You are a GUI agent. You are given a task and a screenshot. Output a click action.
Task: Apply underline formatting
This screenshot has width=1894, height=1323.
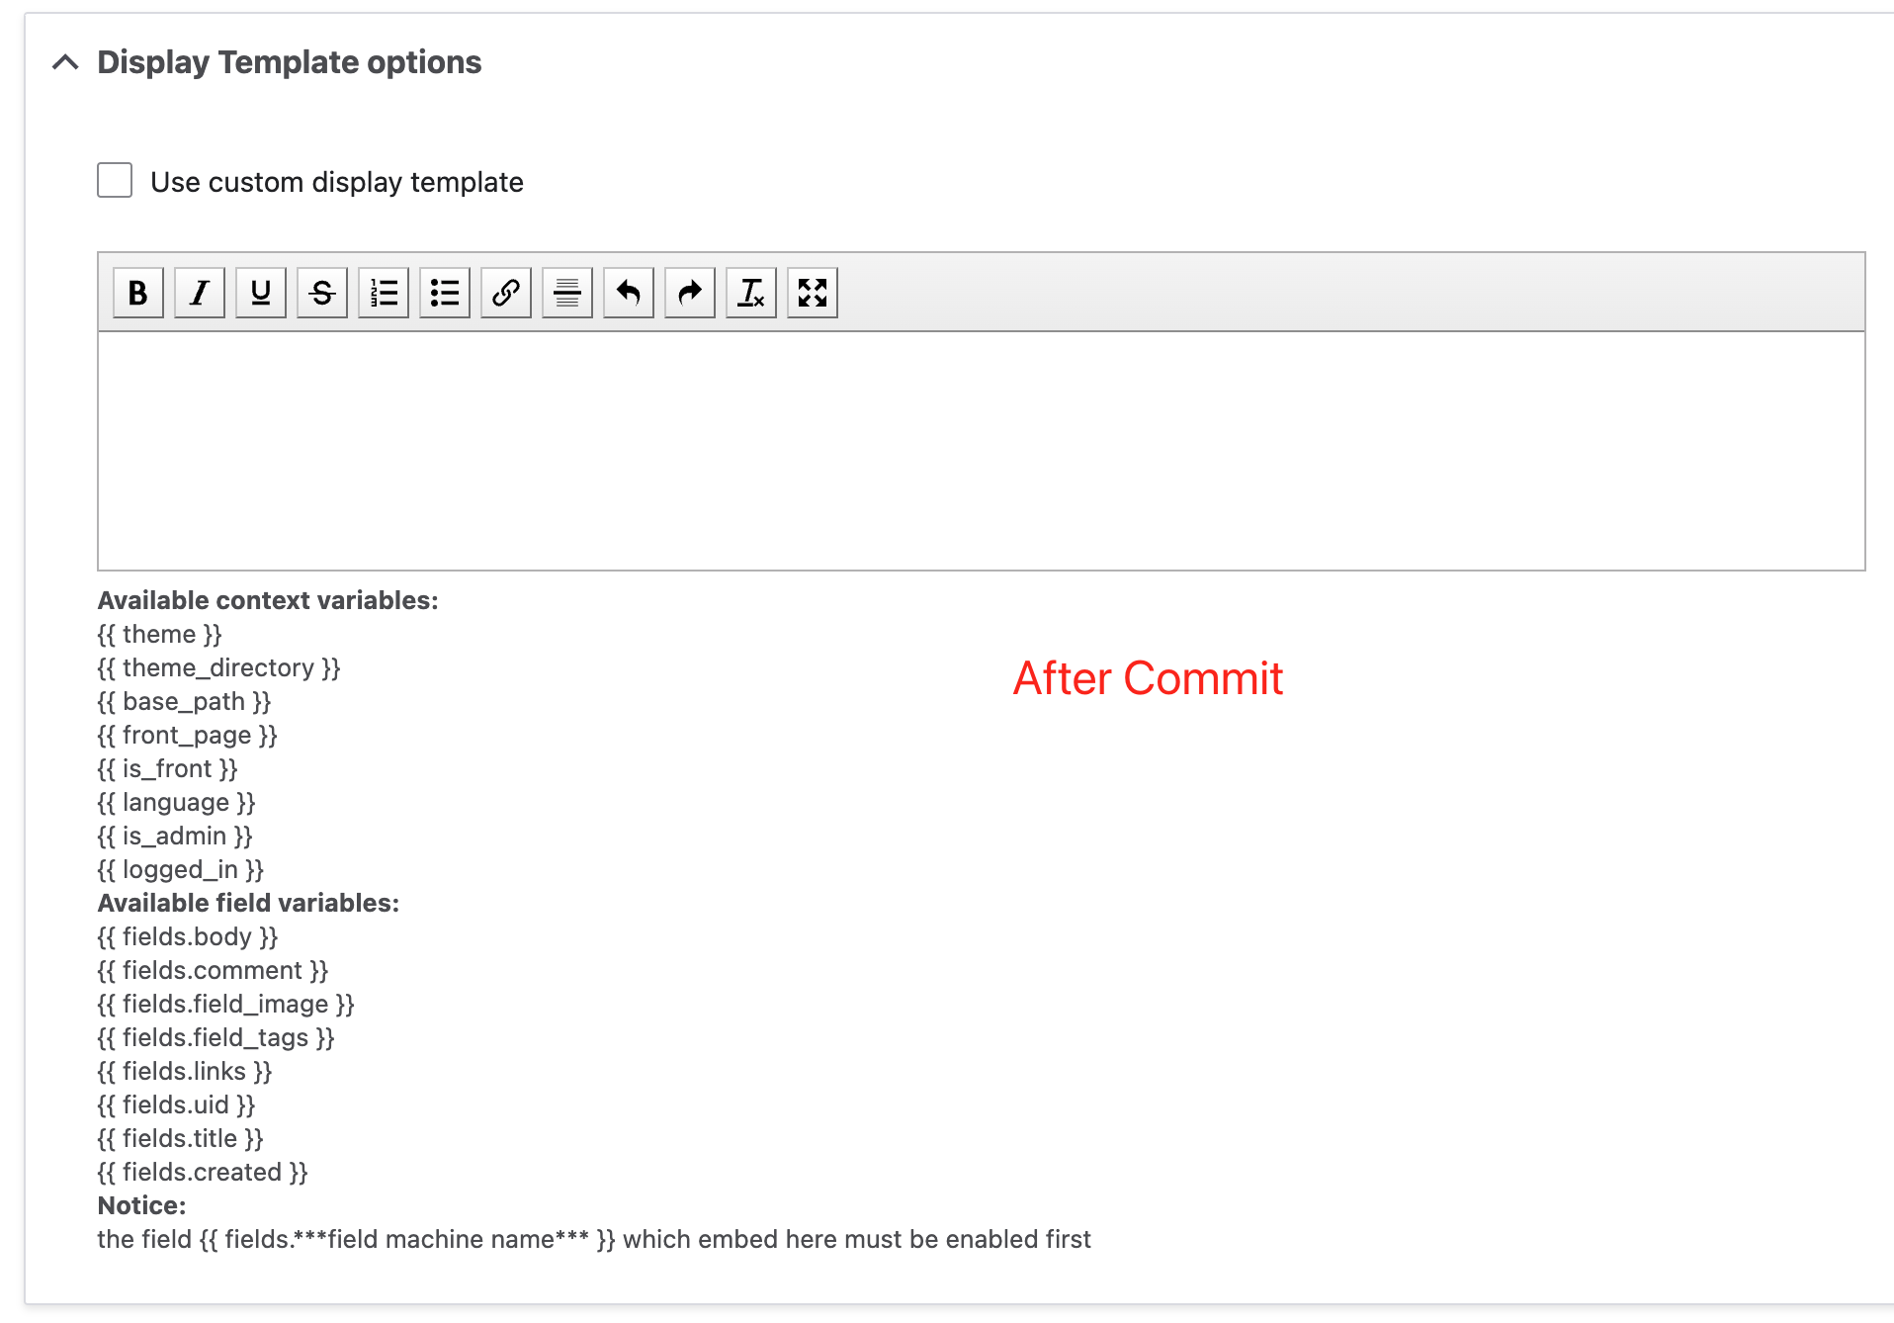tap(260, 293)
